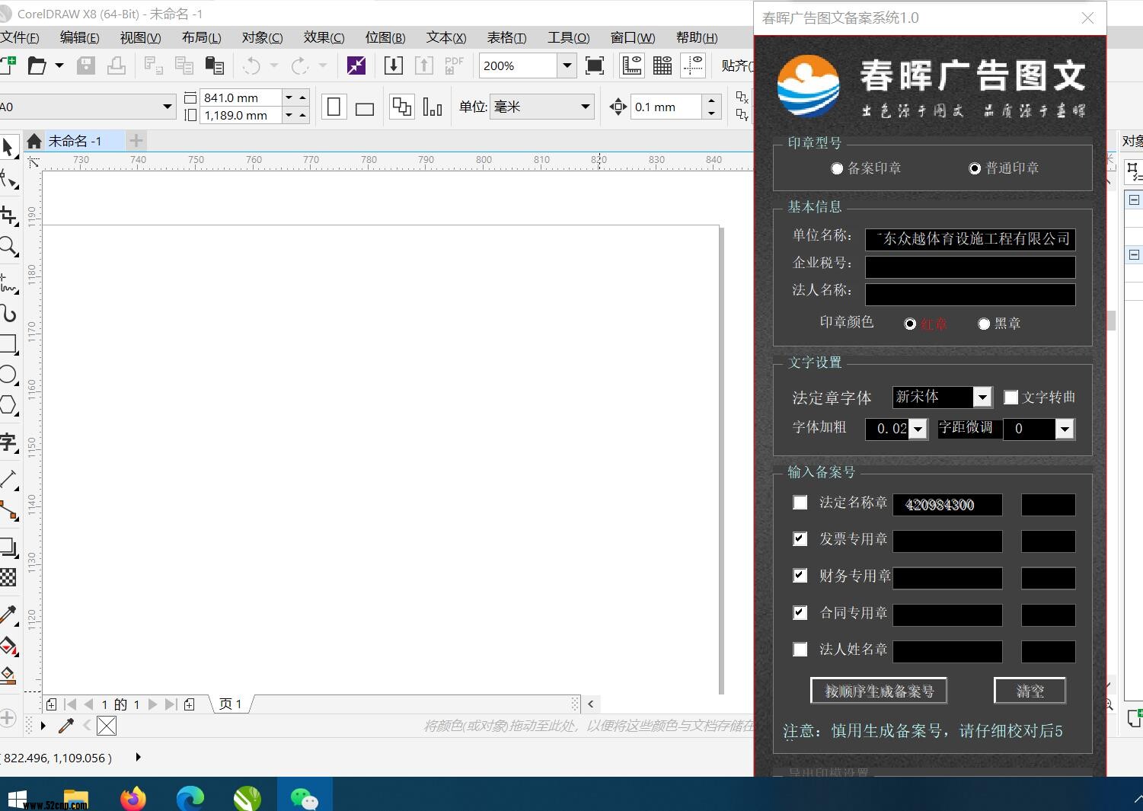Image resolution: width=1143 pixels, height=811 pixels.
Task: Open the 单位 毫米 units dropdown
Action: click(586, 107)
